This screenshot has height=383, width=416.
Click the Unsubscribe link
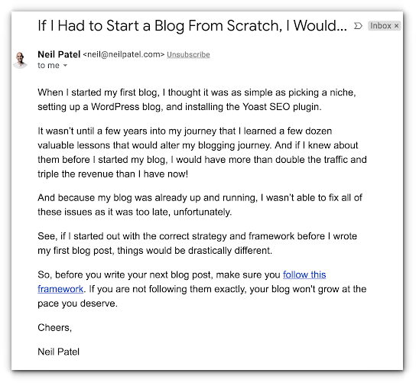pyautogui.click(x=188, y=54)
